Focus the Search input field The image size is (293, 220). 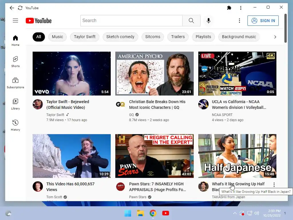pyautogui.click(x=131, y=21)
